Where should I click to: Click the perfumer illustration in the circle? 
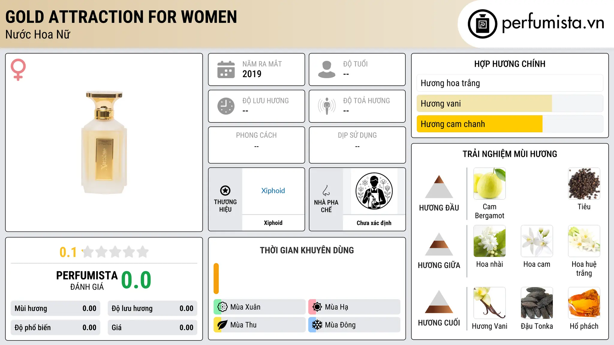click(374, 191)
